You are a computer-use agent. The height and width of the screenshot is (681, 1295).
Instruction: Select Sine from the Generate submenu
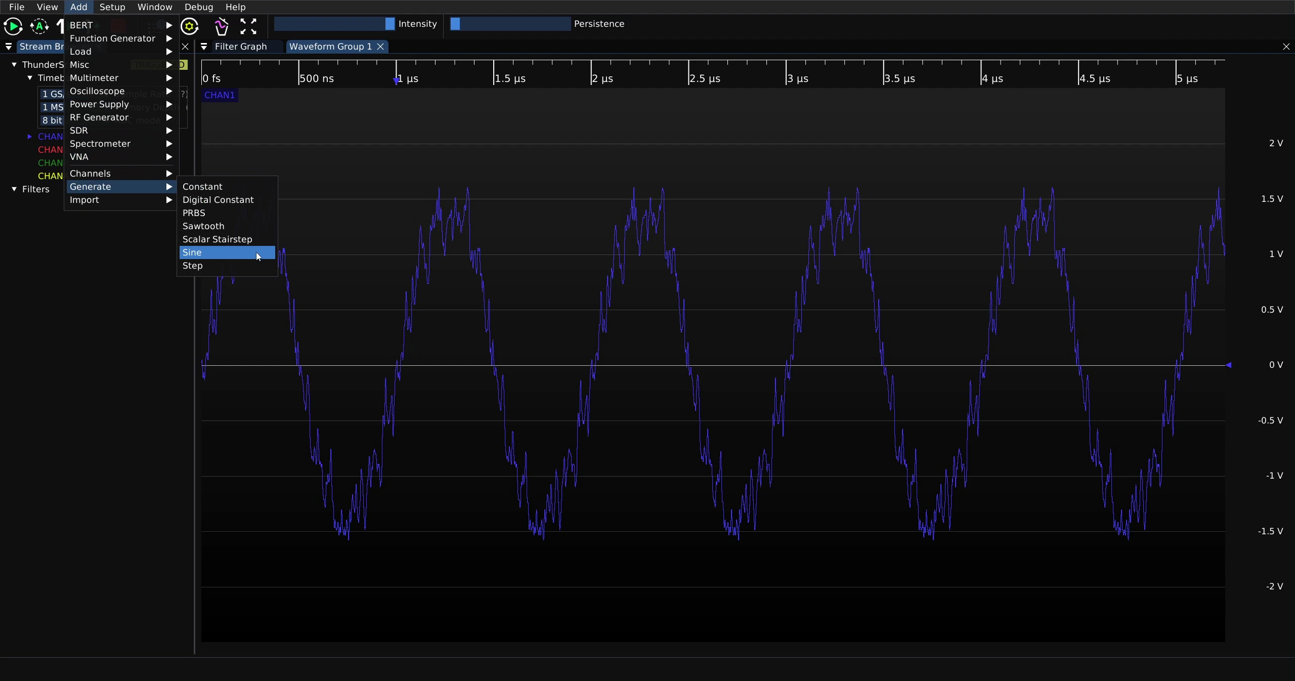pos(227,252)
